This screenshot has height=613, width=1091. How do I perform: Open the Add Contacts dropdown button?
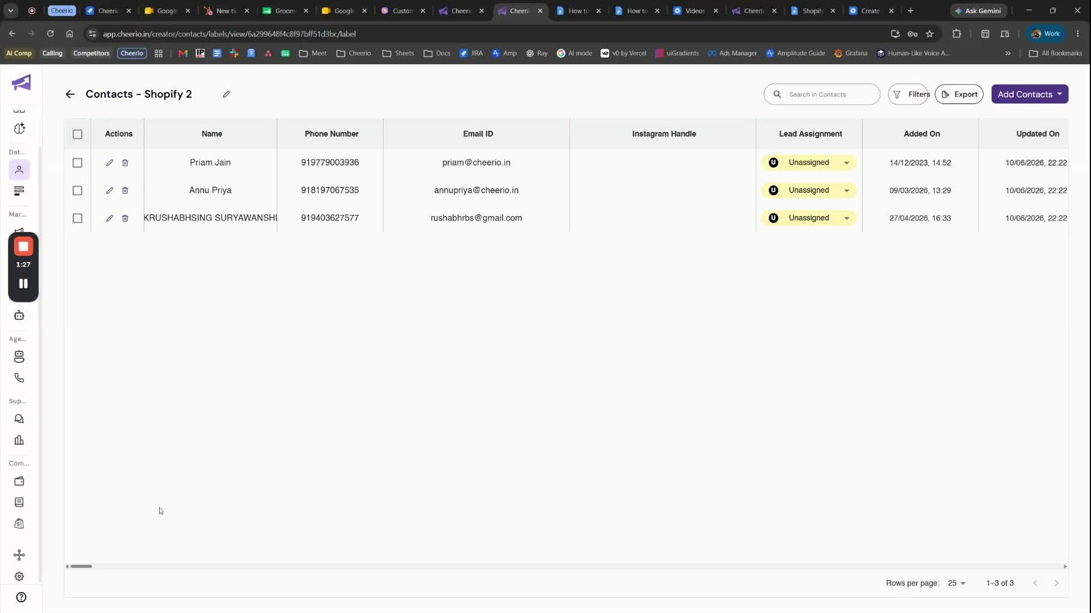[x=1030, y=94]
